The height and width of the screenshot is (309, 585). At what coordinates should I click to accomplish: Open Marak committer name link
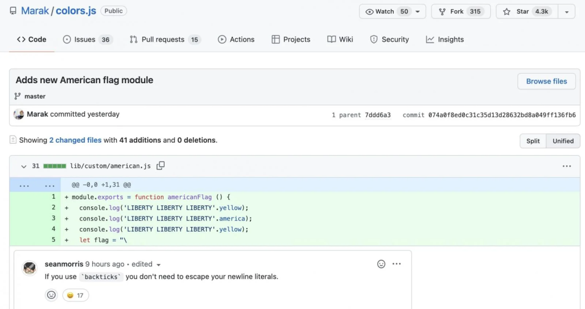click(37, 115)
